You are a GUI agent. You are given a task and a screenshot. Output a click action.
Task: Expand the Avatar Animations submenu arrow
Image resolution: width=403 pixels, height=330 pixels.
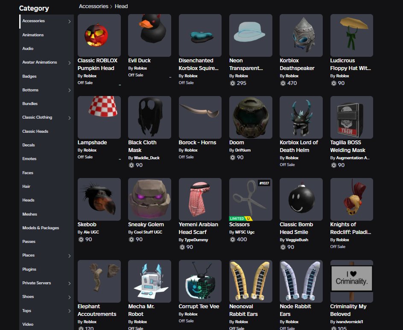point(70,62)
